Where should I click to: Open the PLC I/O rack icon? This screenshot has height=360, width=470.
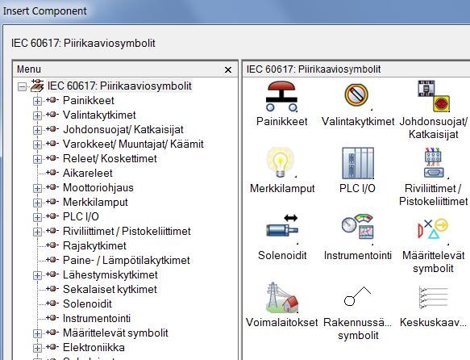[x=358, y=163]
